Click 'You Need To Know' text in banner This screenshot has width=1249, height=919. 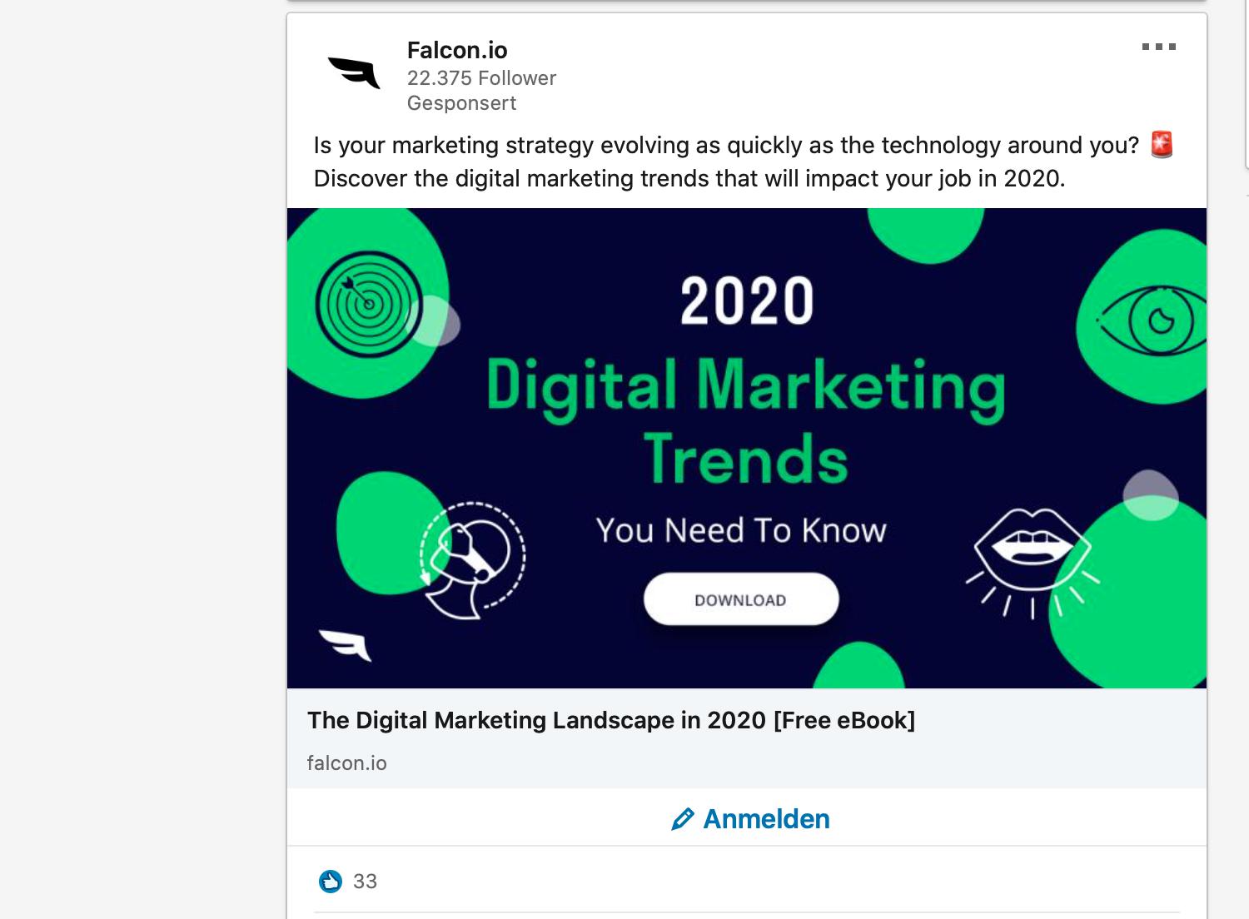pos(741,530)
